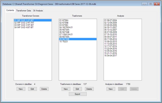Edit the selected transformer 09 N6735B
Screen dimensions: 162x103
[x=77, y=89]
